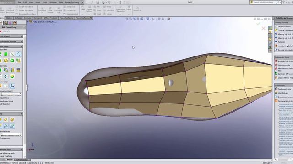293x164 pixels.
Task: Select the Part2 (Default) tree item
Action: (43, 22)
